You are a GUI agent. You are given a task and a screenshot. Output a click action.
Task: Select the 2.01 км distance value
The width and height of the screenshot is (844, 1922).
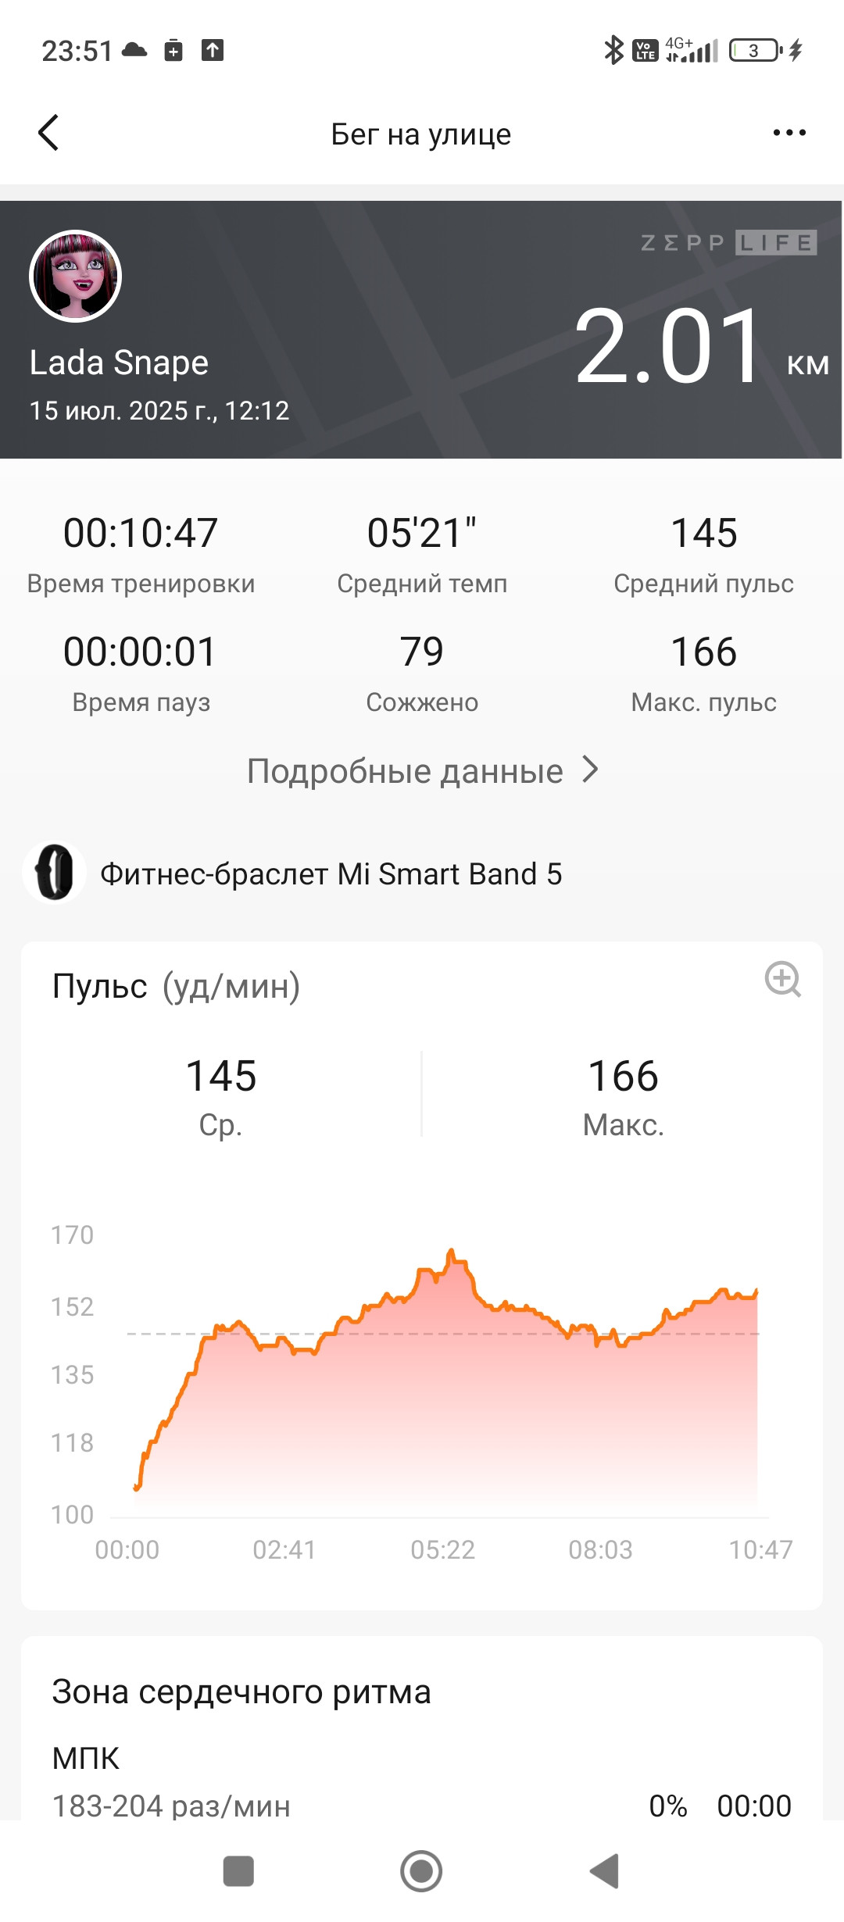click(700, 347)
